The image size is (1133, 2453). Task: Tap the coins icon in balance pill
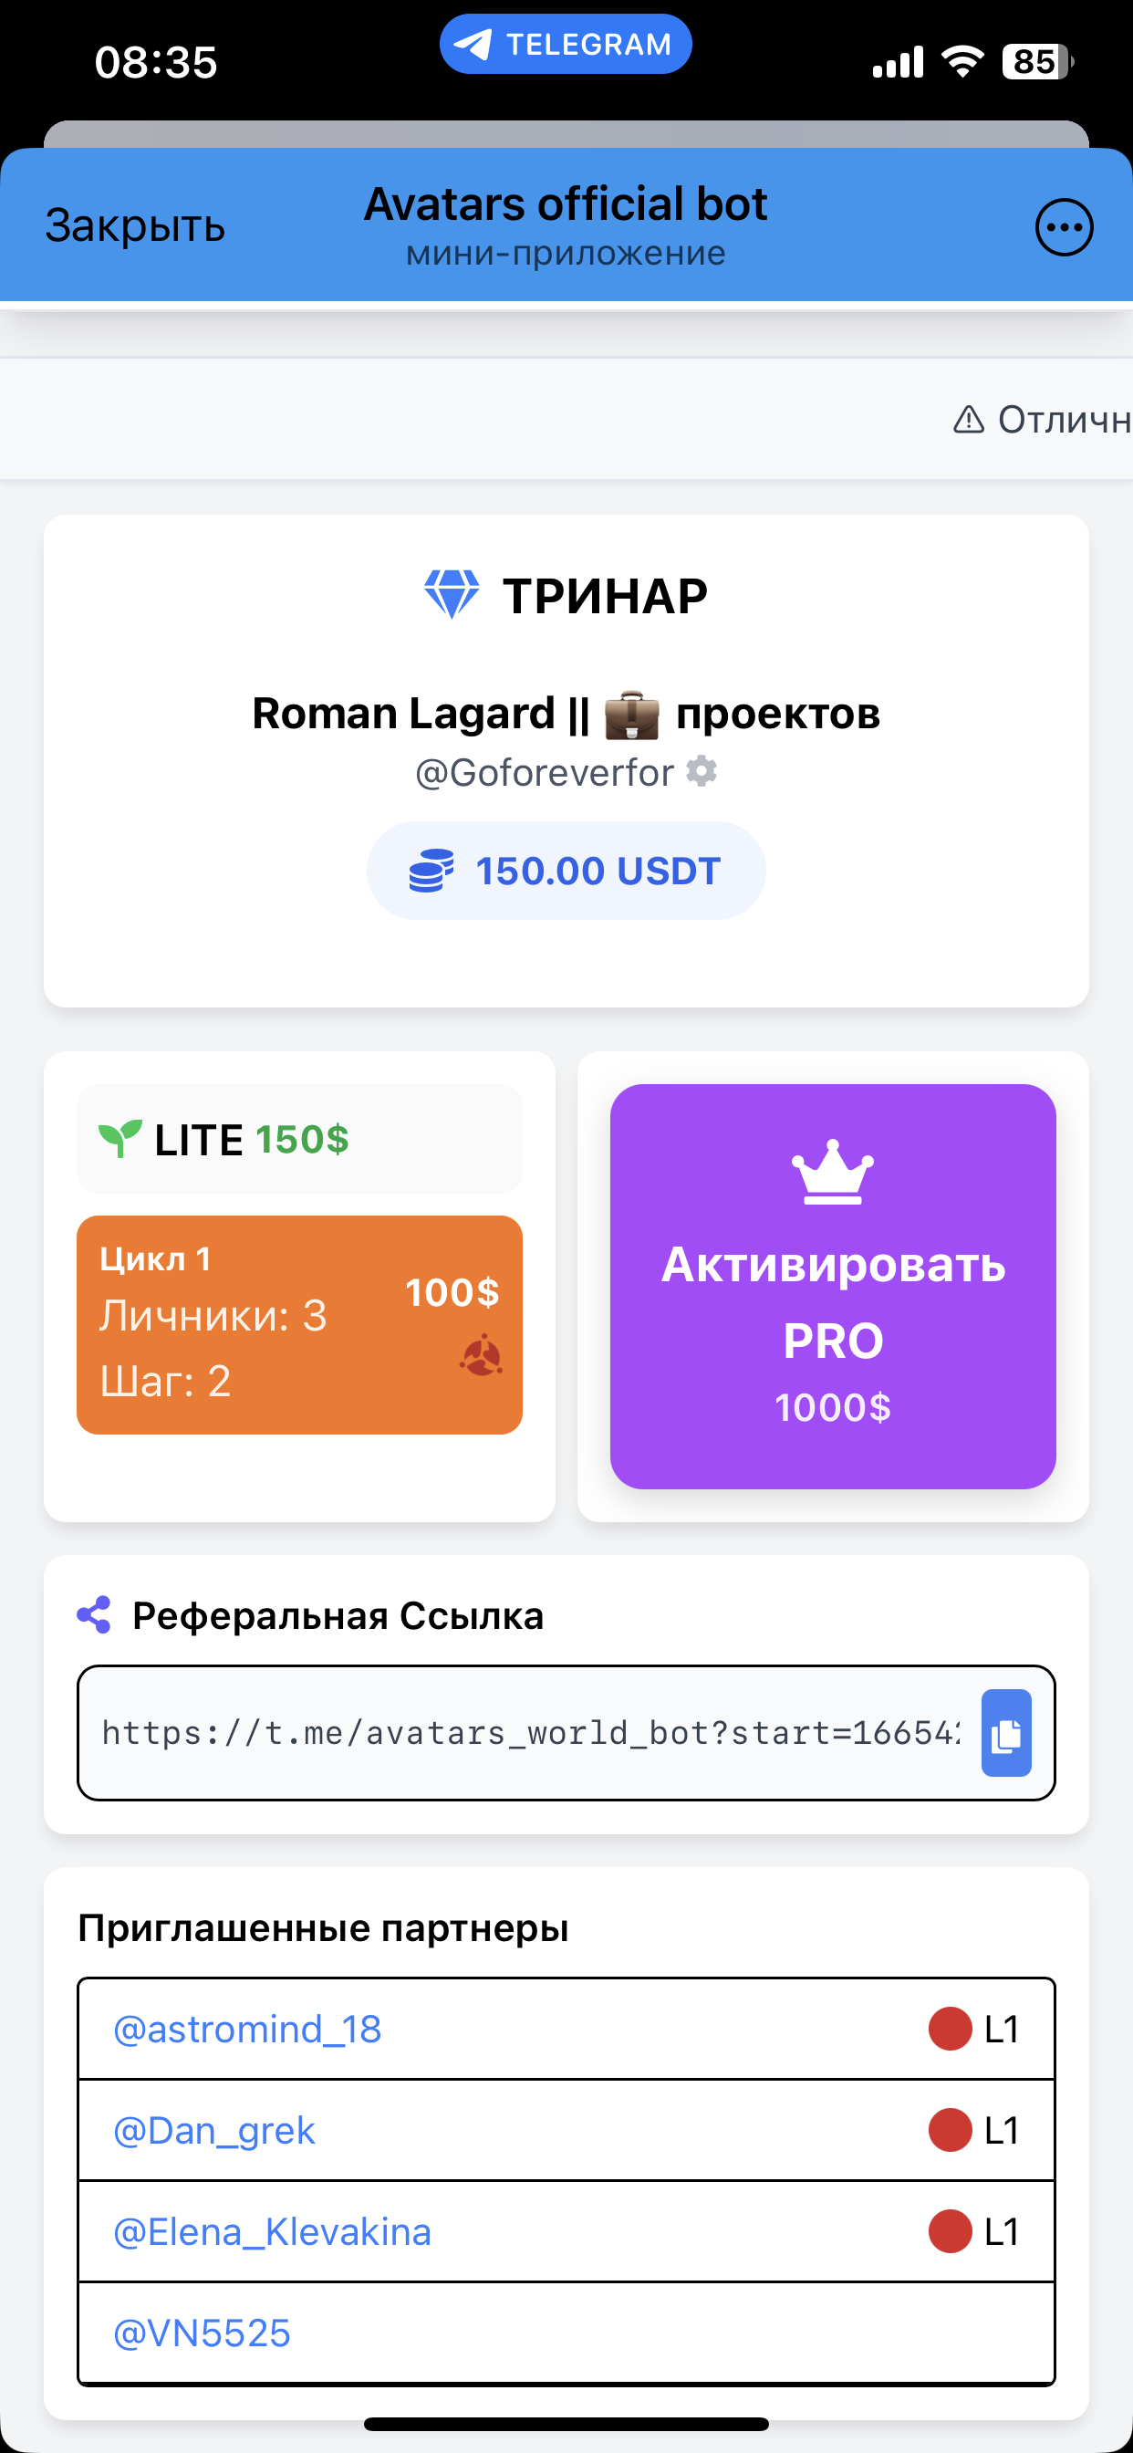click(431, 871)
